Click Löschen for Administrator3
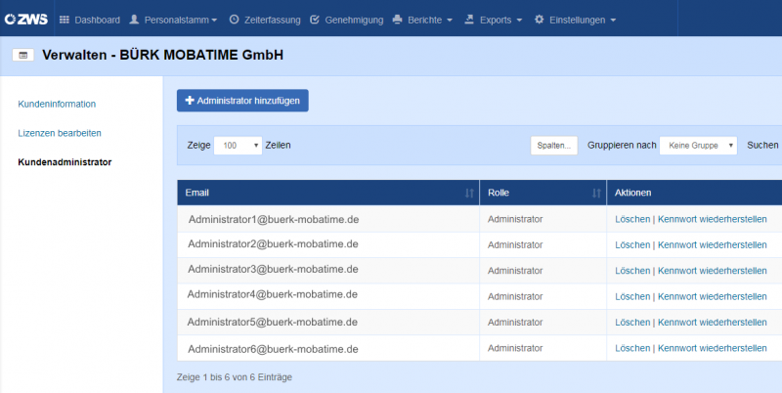Image resolution: width=782 pixels, height=393 pixels. [632, 271]
